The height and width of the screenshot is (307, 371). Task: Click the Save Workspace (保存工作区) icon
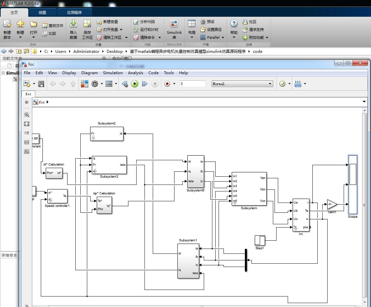pos(87,24)
